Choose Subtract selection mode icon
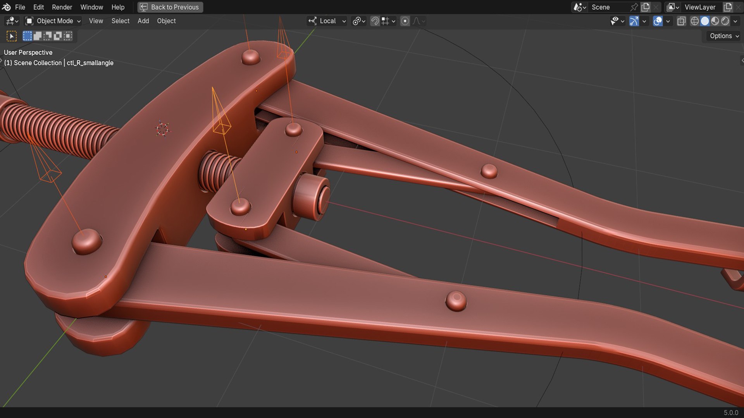The height and width of the screenshot is (418, 744). pyautogui.click(x=48, y=36)
